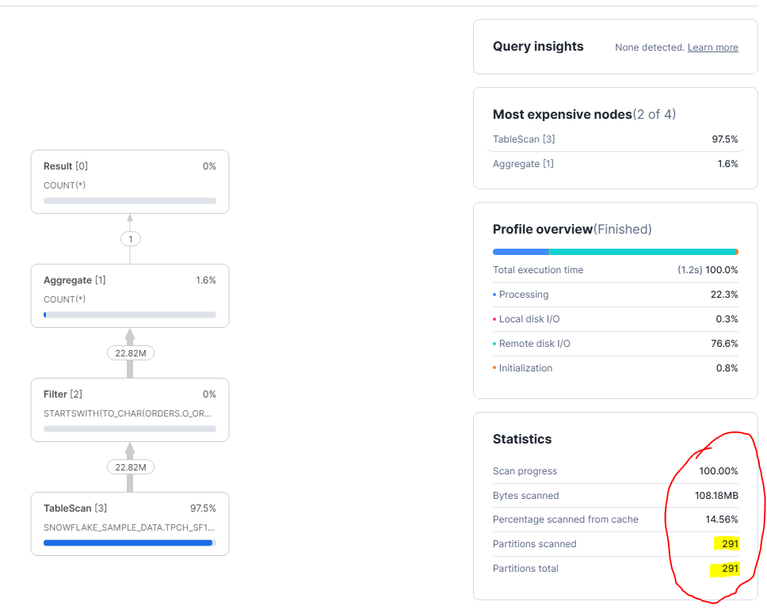Click the highlighted Partitions total value 291
Screen dimensions: 767x609
click(x=727, y=569)
